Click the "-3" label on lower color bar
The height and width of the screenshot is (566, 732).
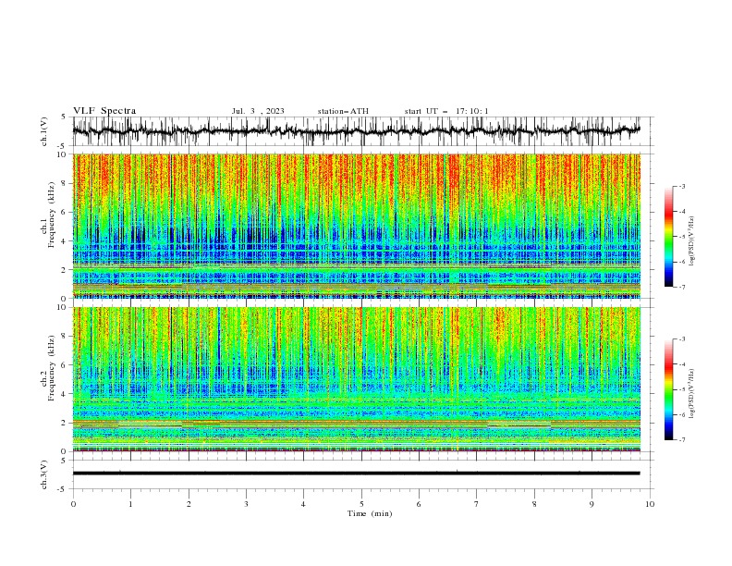tap(681, 339)
